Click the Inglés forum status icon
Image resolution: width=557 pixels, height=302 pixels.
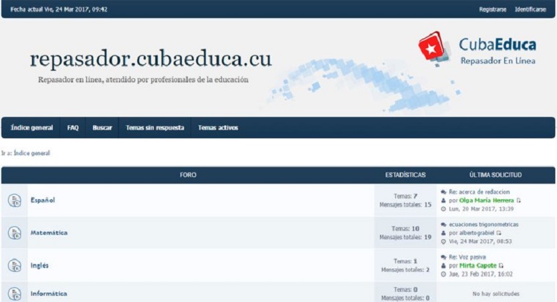coord(14,266)
